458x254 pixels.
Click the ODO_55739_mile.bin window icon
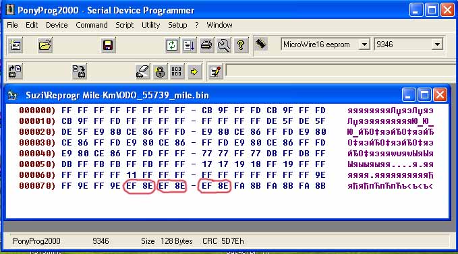tap(12, 95)
